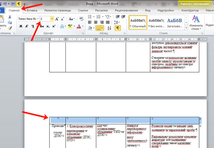Click the shading paint bucket icon
Viewport: 214px width, 148px height.
pos(90,28)
